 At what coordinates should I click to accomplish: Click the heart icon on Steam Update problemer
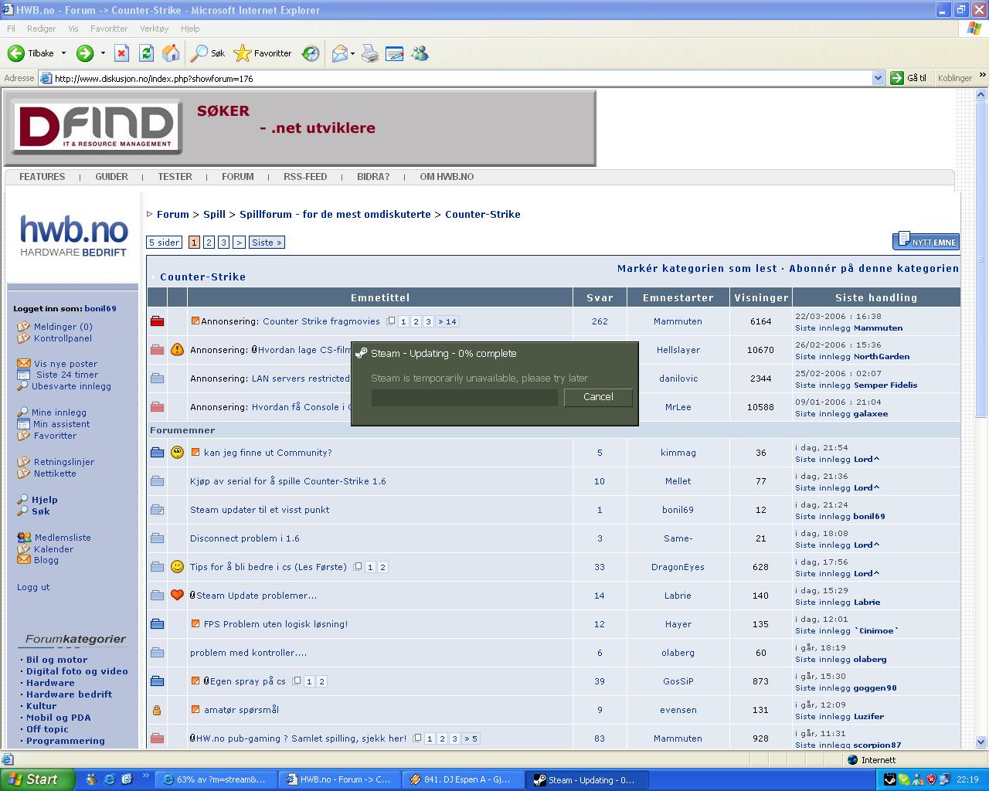click(177, 596)
